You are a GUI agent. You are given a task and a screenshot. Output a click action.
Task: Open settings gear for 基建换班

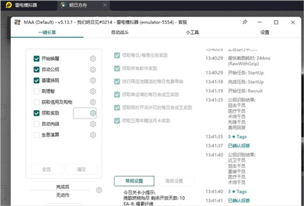coord(93,80)
